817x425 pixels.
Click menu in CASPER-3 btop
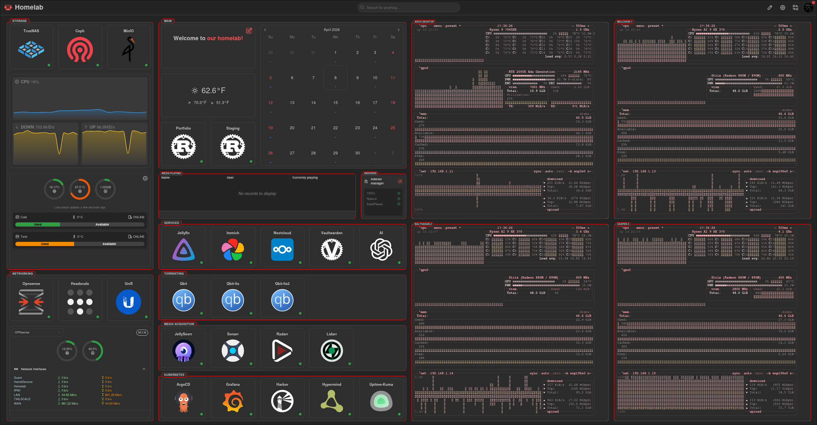point(640,228)
